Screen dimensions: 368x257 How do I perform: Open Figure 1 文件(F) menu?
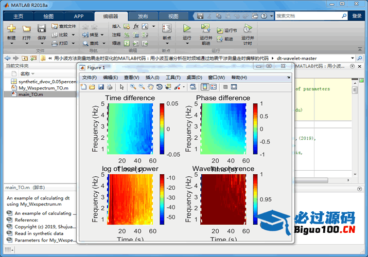pos(89,78)
